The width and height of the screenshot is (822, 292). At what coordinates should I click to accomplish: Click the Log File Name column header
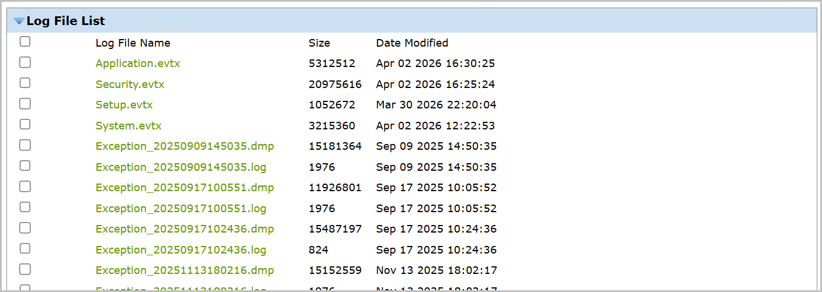(x=133, y=43)
